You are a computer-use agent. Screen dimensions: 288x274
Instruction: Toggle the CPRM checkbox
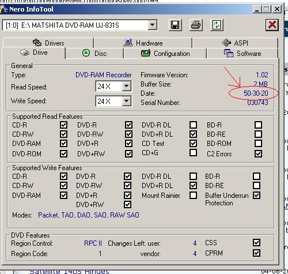(x=257, y=253)
